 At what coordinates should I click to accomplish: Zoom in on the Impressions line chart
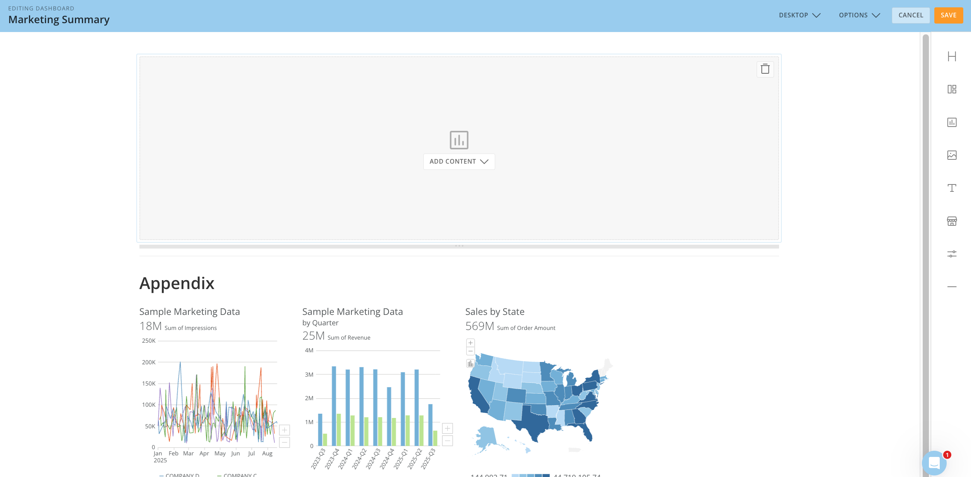click(x=284, y=430)
